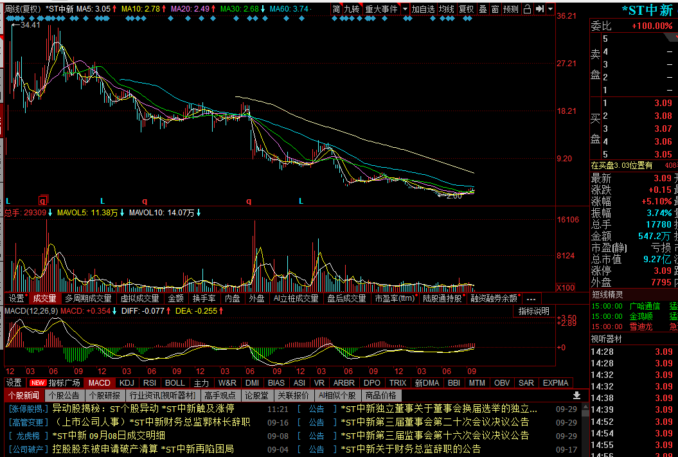678x457 pixels.
Task: Switch to 市盈率(ttm) tab
Action: point(395,298)
